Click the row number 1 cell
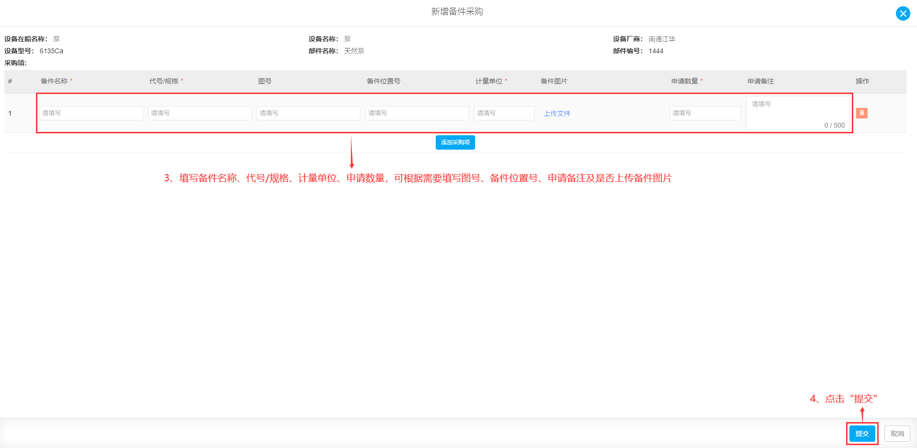This screenshot has height=448, width=917. [x=10, y=113]
